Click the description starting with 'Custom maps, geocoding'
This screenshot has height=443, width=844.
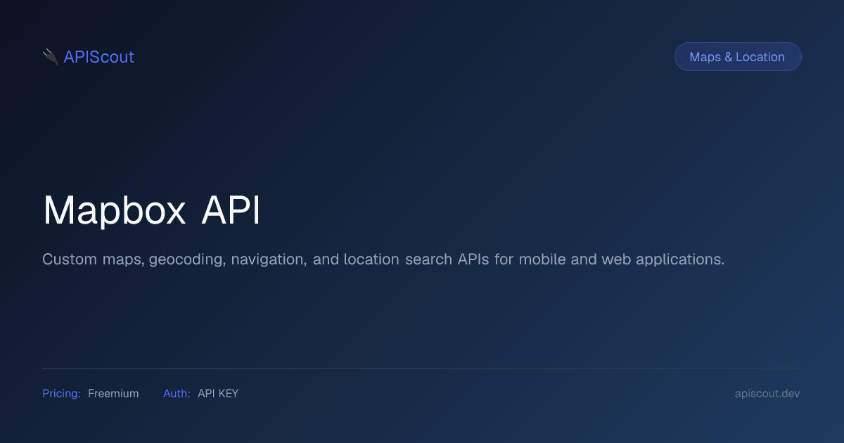pyautogui.click(x=383, y=259)
